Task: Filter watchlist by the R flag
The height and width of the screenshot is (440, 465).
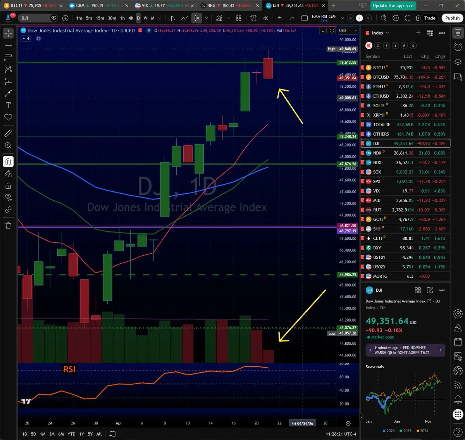Action: [404, 46]
